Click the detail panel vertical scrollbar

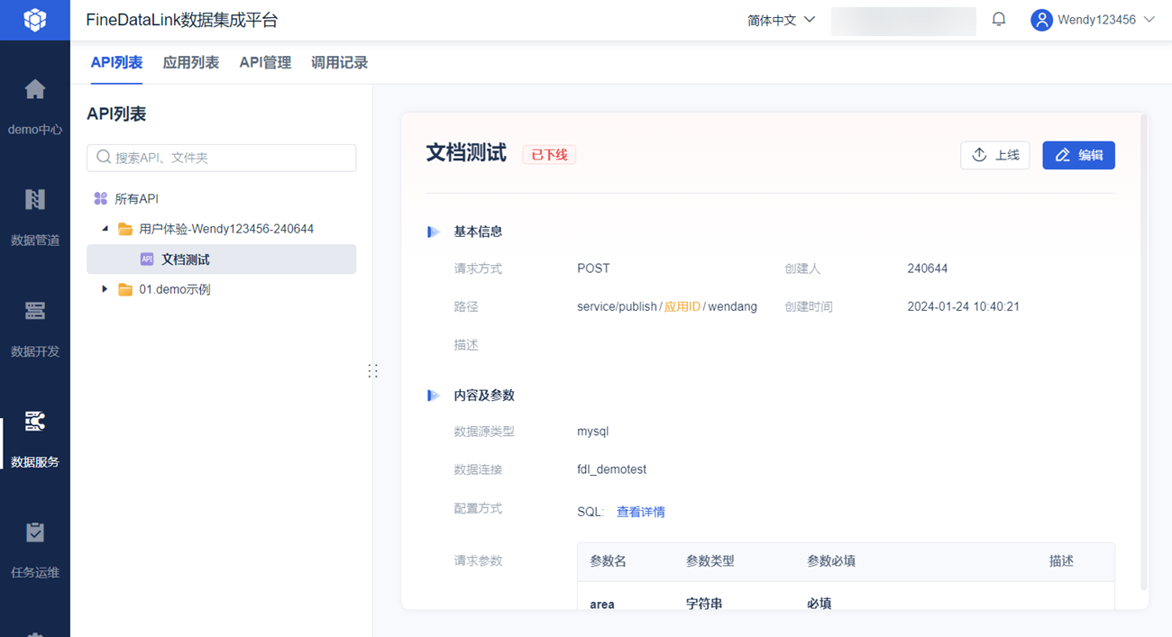1144,351
